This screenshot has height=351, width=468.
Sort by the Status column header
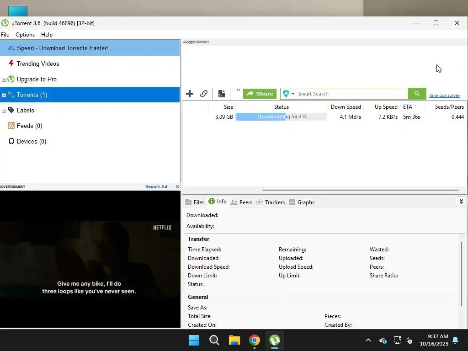click(x=282, y=107)
